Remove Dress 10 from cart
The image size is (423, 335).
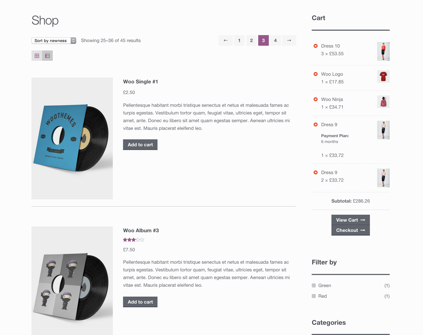[316, 46]
